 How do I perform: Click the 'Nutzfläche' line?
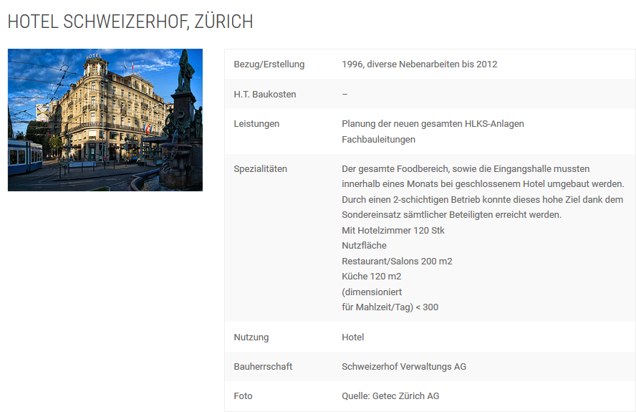point(365,246)
